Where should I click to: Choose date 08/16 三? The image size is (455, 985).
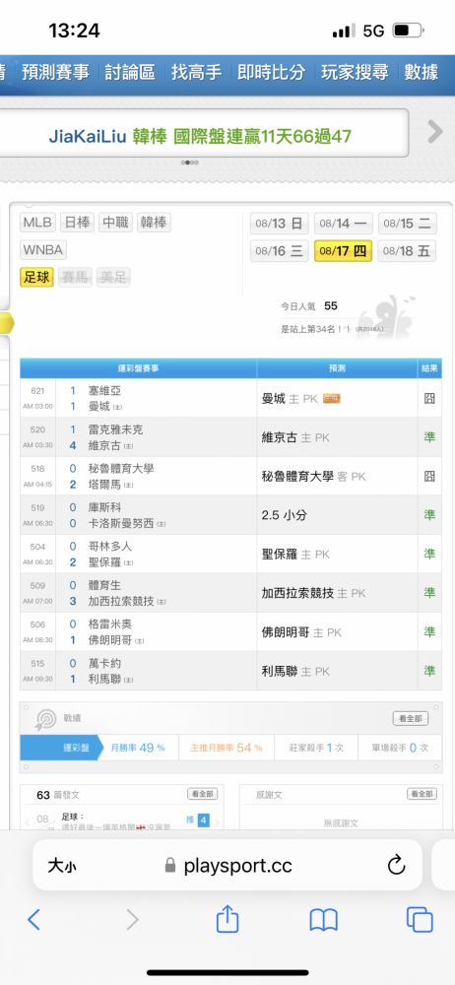(280, 251)
